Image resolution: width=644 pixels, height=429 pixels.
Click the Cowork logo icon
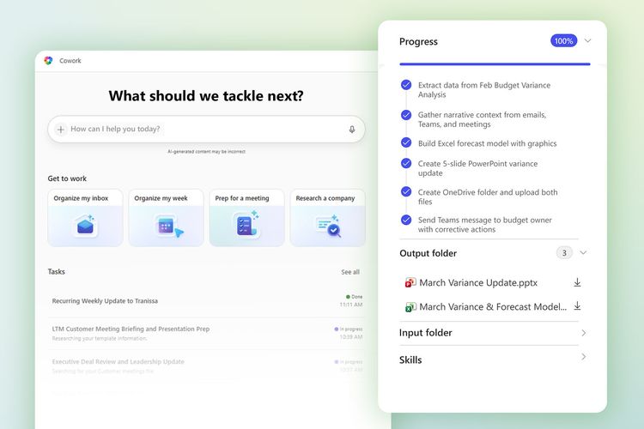click(x=48, y=61)
